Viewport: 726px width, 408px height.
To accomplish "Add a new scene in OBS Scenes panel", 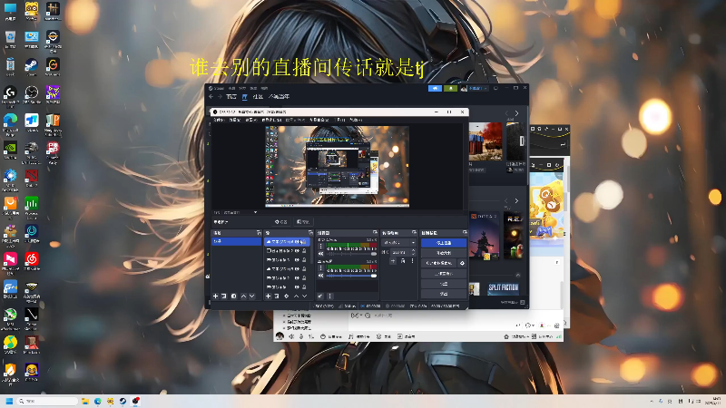I will [215, 296].
